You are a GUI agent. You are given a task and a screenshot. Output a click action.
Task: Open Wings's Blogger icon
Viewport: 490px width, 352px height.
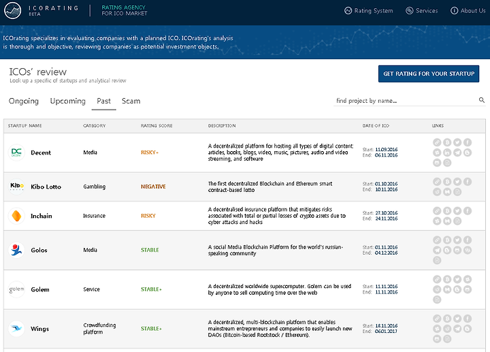click(468, 329)
